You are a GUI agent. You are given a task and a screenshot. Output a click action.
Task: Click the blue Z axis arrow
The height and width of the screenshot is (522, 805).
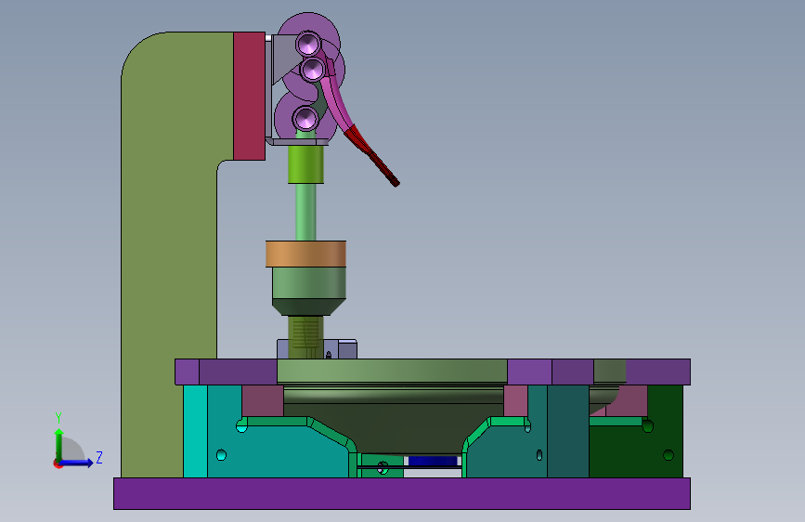click(x=77, y=463)
